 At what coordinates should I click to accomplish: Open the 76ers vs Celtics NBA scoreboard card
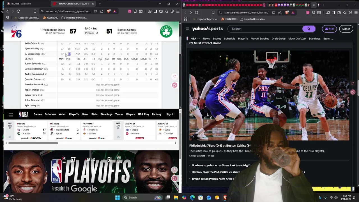31,131
